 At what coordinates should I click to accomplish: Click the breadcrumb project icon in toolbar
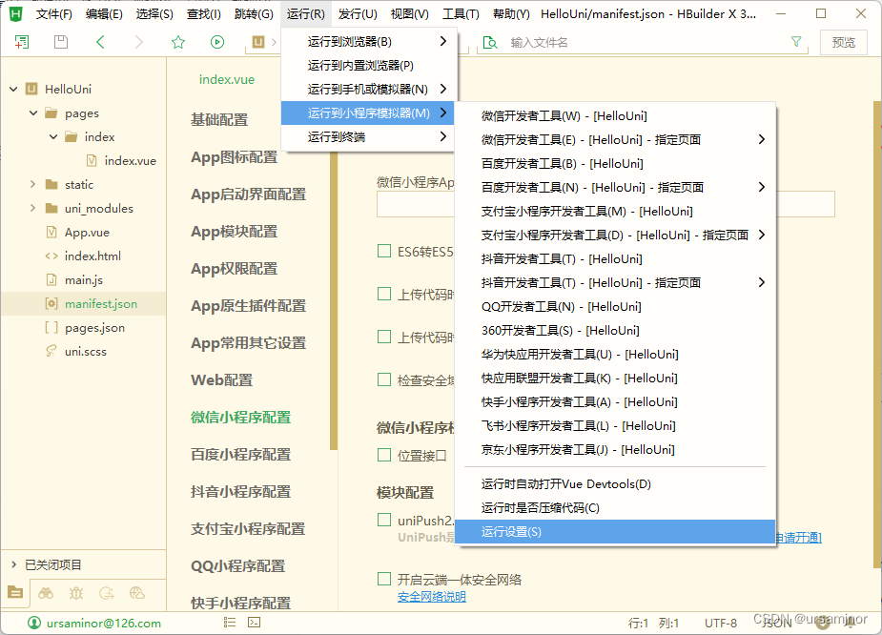258,42
